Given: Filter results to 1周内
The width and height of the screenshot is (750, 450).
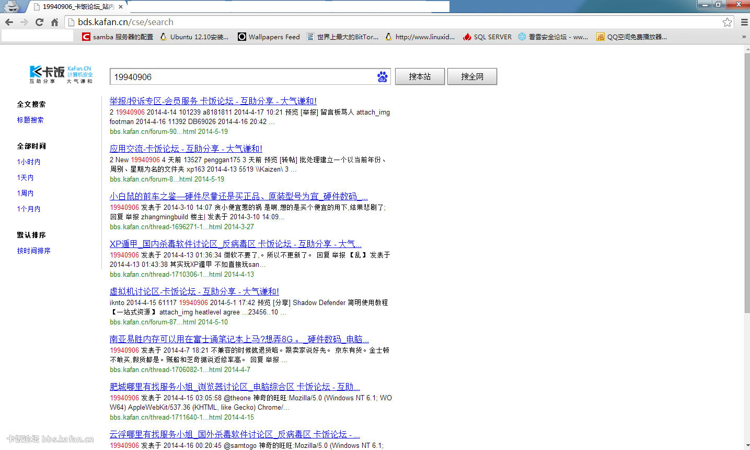Looking at the screenshot, I should (25, 193).
